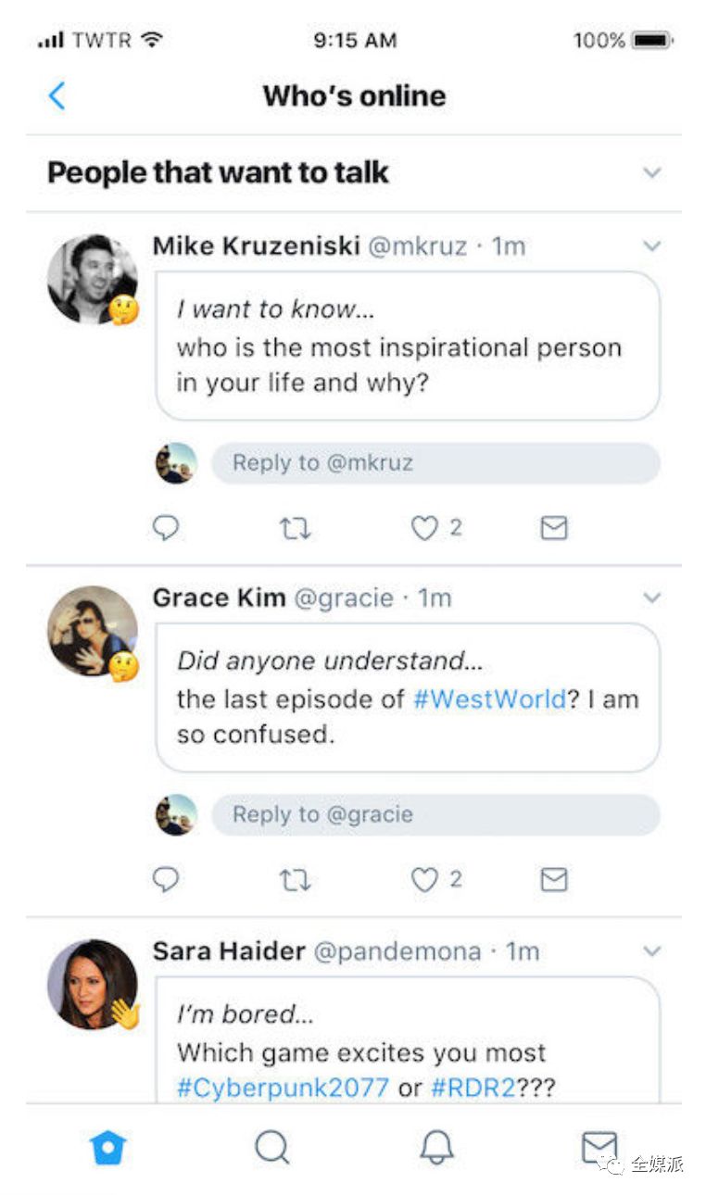Like Mike Kruzeniski's tweet
Image resolution: width=706 pixels, height=1195 pixels.
pos(423,528)
